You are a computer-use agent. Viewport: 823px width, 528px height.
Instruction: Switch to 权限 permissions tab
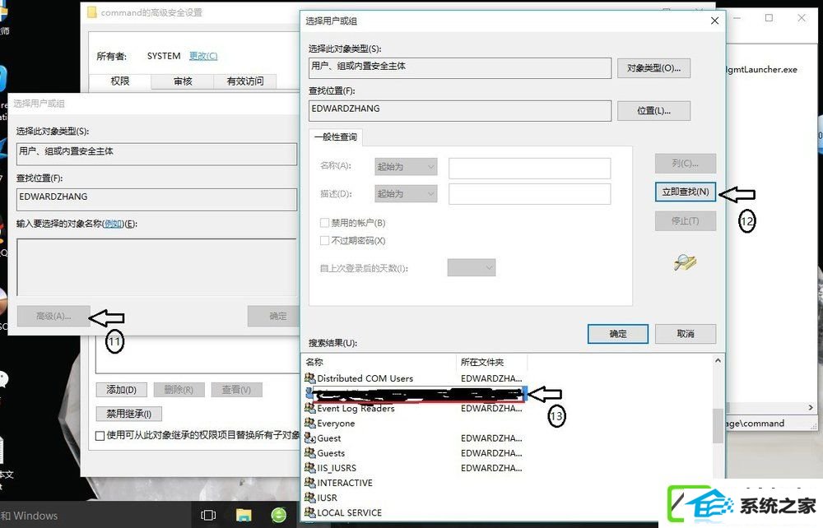[120, 81]
